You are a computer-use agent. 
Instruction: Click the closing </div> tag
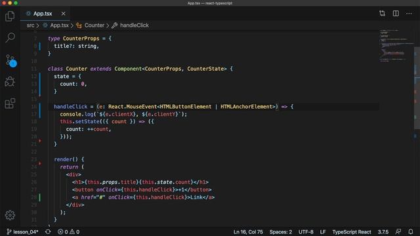click(x=75, y=205)
